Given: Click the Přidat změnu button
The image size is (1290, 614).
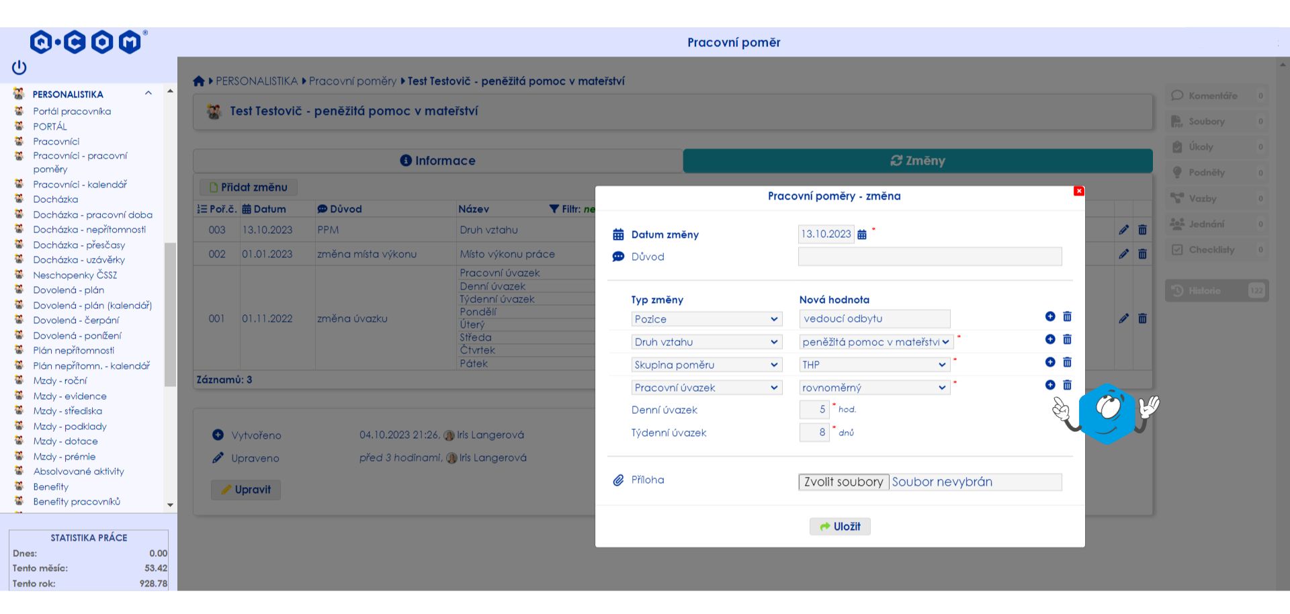Looking at the screenshot, I should [249, 187].
